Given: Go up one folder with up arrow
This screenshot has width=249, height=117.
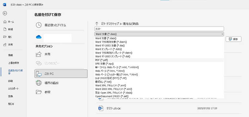Looking at the screenshot, I should point(97,24).
